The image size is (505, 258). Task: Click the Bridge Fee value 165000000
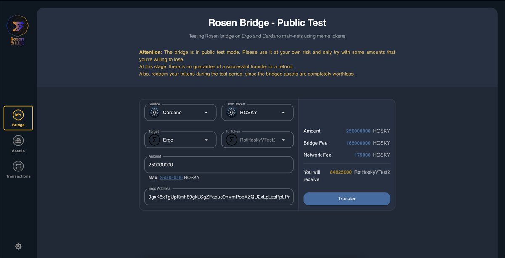pos(358,143)
